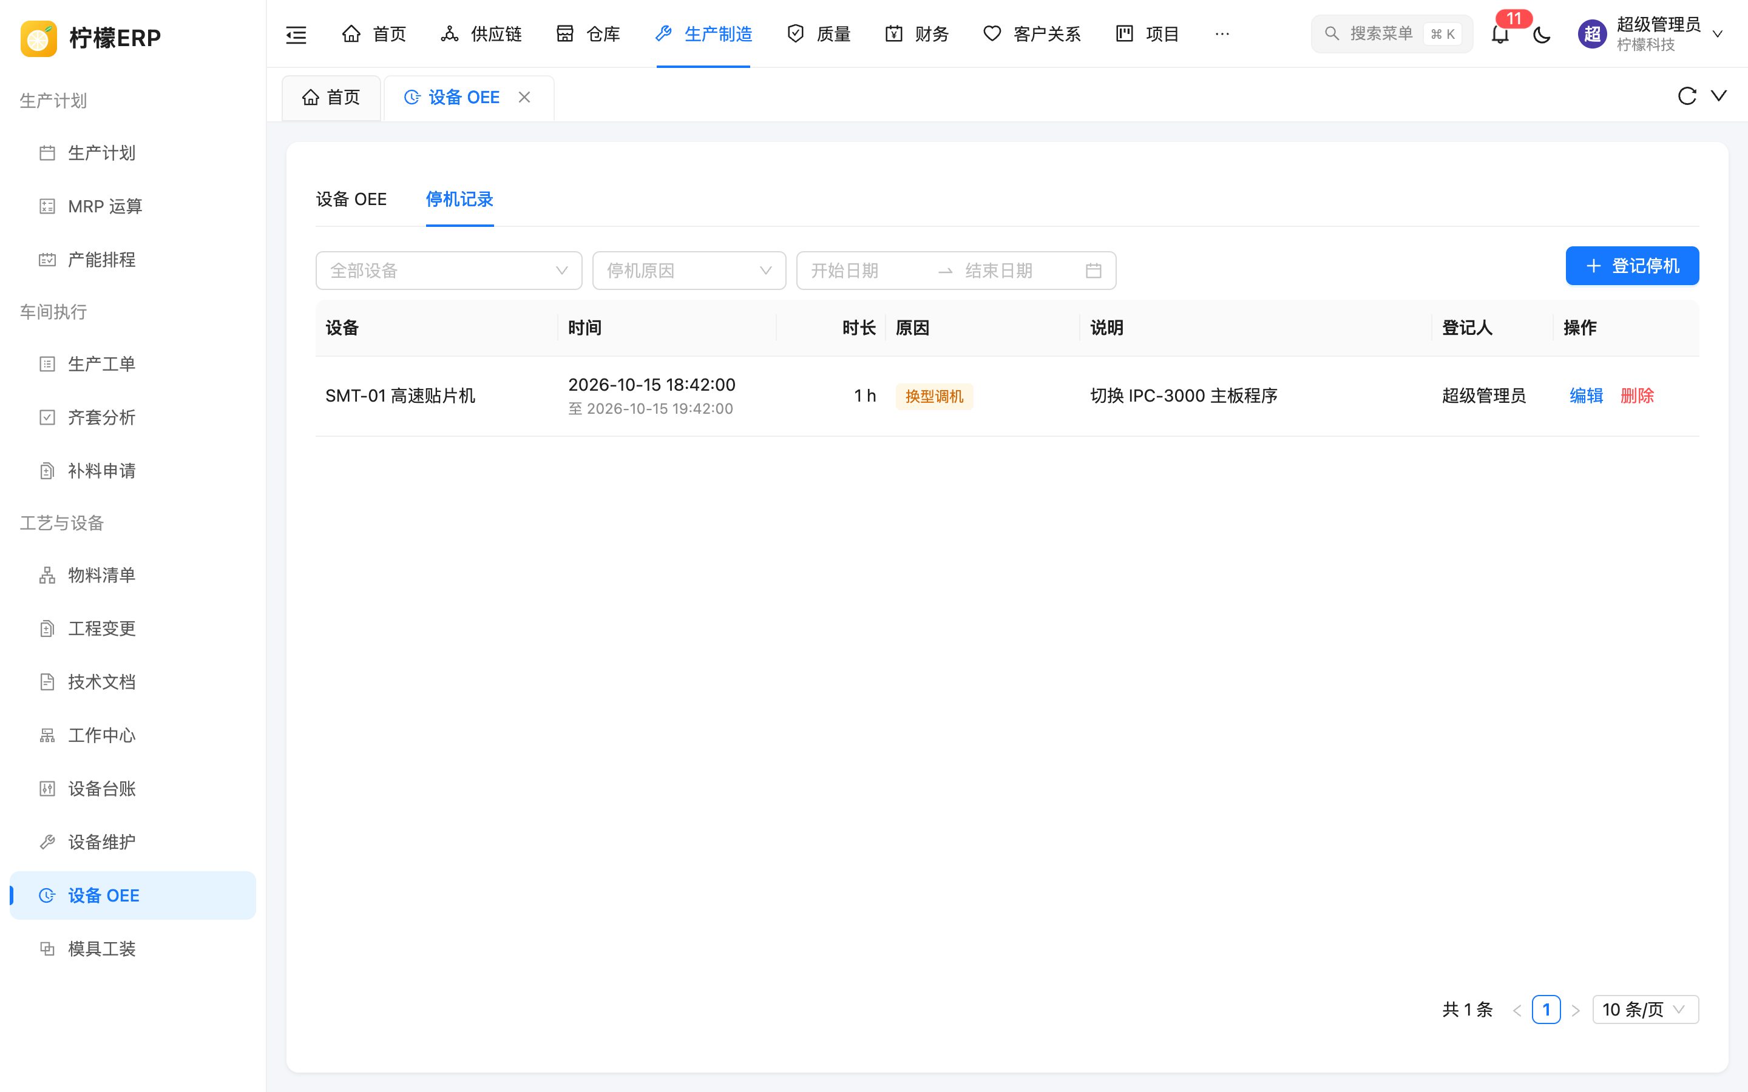
Task: Open 财务 module in top navigation
Action: [916, 34]
